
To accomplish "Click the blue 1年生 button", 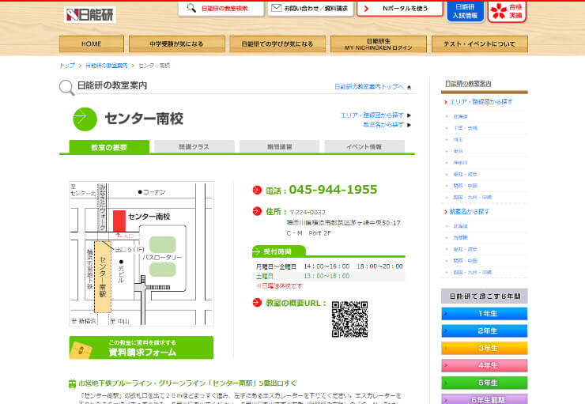I will [x=485, y=313].
